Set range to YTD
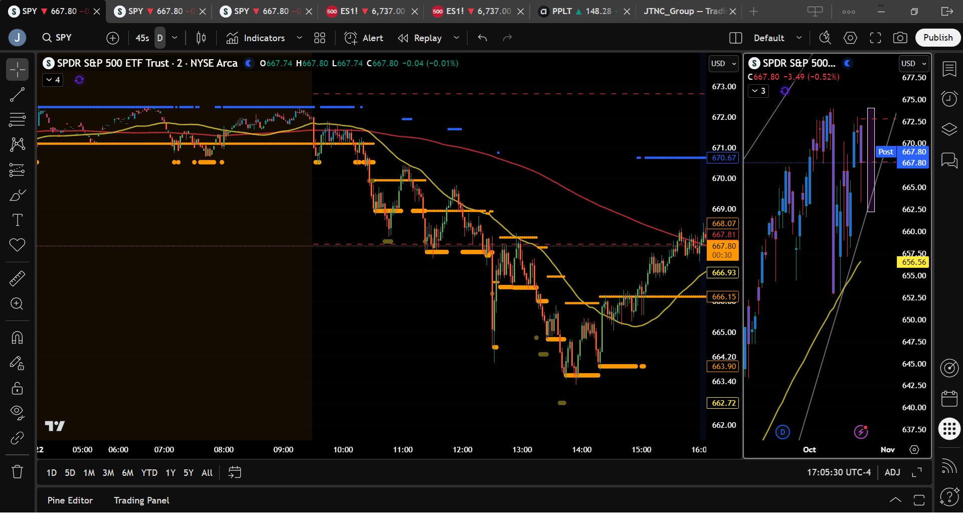The image size is (963, 514). [x=149, y=472]
